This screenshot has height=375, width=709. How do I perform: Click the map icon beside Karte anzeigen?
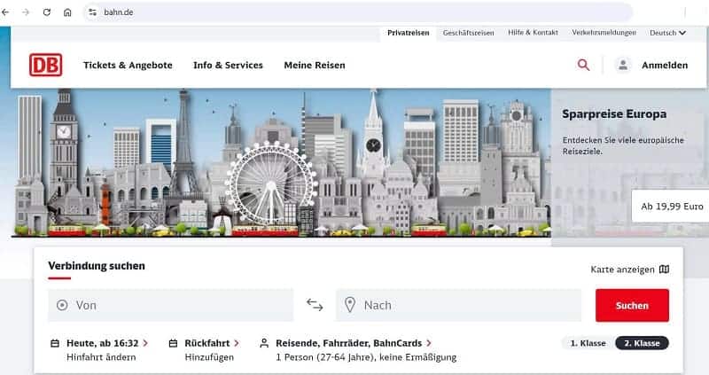point(664,270)
